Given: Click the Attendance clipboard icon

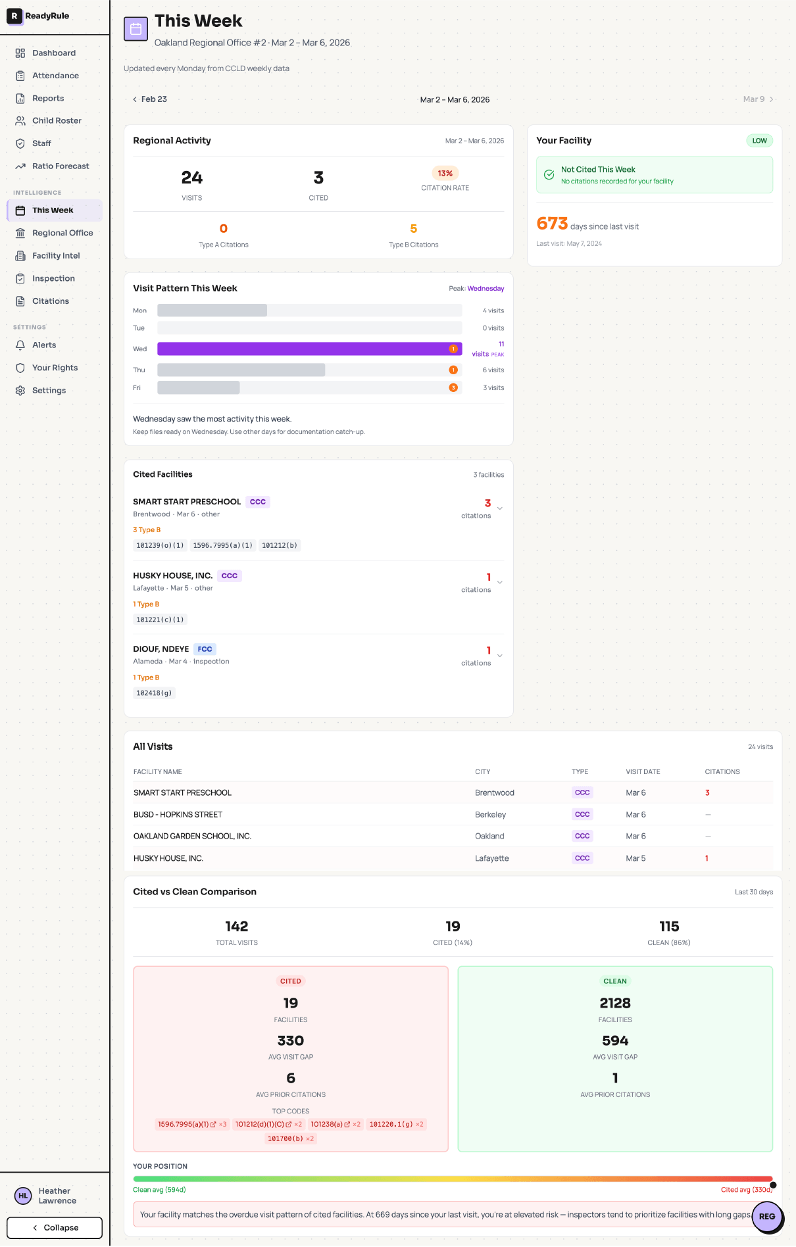Looking at the screenshot, I should (x=20, y=76).
